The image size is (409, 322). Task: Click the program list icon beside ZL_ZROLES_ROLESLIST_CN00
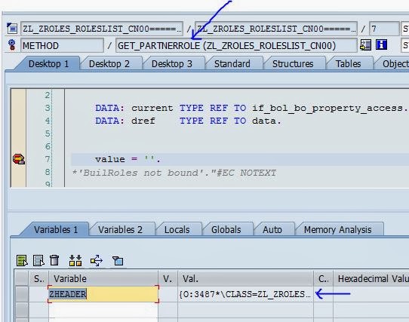point(12,28)
